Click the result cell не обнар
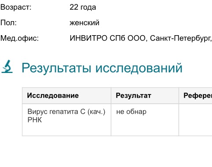Screen dimensions: 212x167 pos(145,120)
